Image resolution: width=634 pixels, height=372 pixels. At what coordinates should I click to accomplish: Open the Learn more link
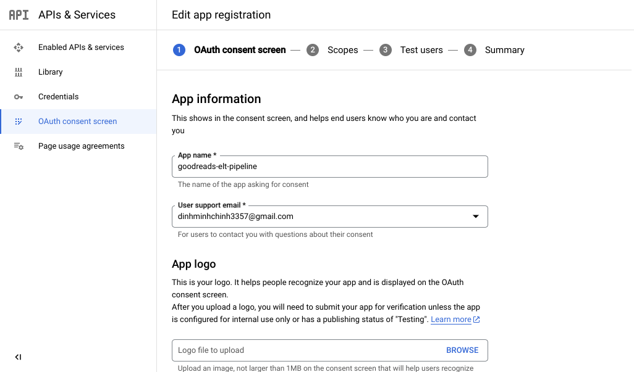point(450,320)
